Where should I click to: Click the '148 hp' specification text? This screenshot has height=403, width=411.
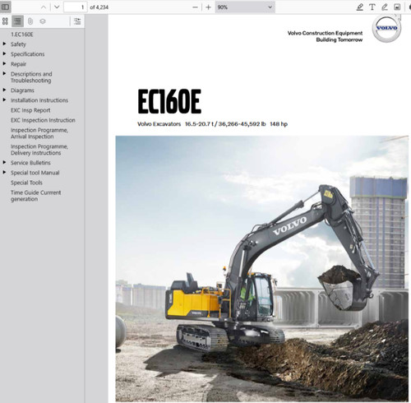click(x=279, y=124)
